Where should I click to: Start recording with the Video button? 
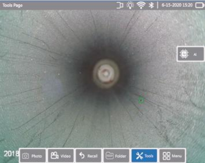[61, 156]
